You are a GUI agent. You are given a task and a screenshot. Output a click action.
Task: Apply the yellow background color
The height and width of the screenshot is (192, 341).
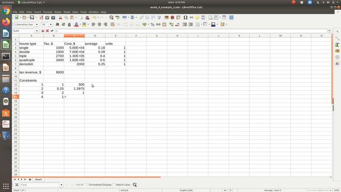tap(84, 25)
